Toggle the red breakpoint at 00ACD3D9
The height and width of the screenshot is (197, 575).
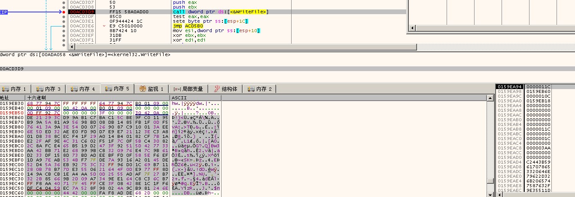point(64,12)
